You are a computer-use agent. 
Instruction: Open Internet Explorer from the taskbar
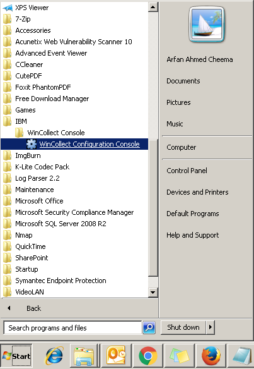point(54,356)
